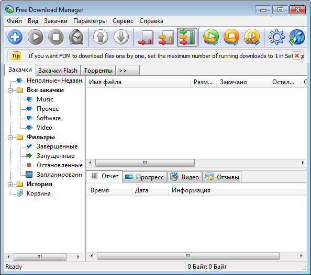This screenshot has width=311, height=275.
Task: Switch to Видео tab
Action: click(x=185, y=177)
